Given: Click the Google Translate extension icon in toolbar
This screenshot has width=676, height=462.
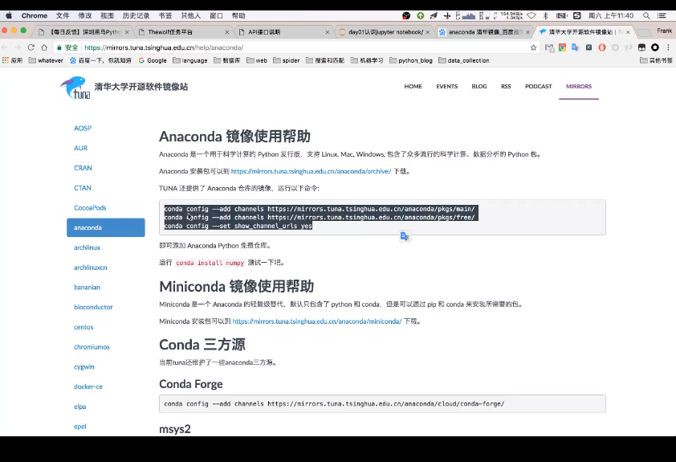Looking at the screenshot, I should click(575, 47).
